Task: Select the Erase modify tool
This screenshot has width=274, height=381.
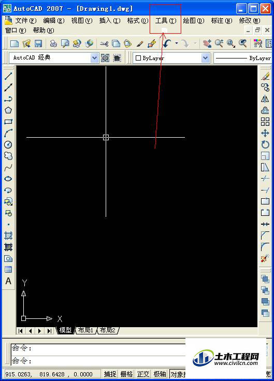Action: pos(265,76)
